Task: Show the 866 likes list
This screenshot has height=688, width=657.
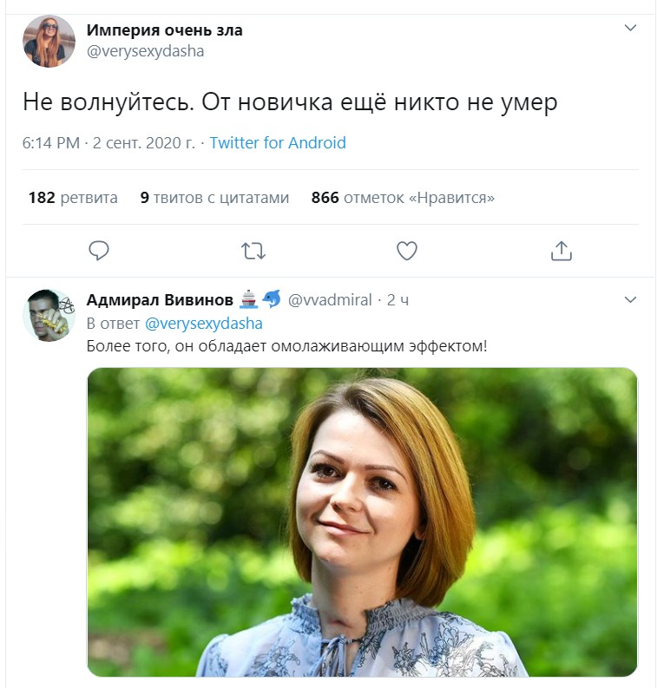Action: [403, 198]
